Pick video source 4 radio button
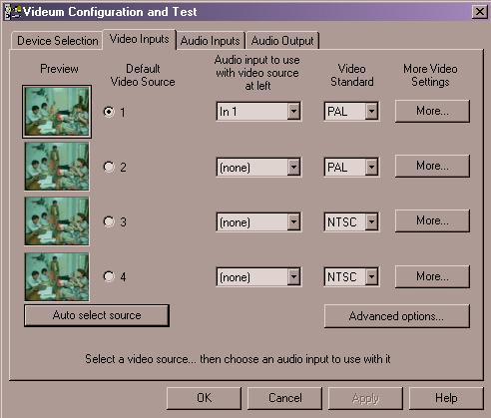The width and height of the screenshot is (491, 418). 109,276
